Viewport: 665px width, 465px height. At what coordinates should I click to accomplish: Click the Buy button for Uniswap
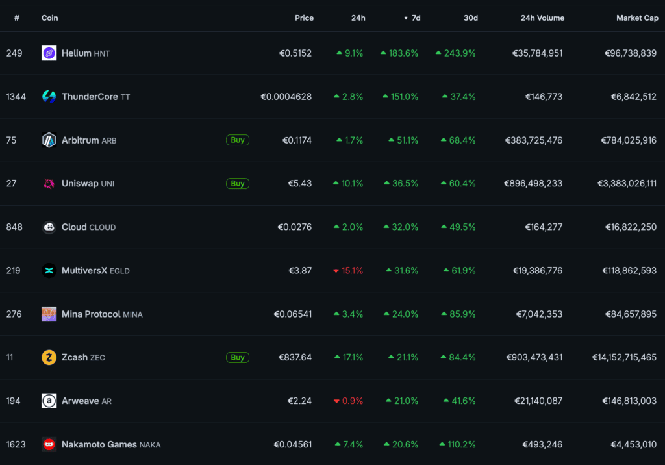click(x=238, y=184)
